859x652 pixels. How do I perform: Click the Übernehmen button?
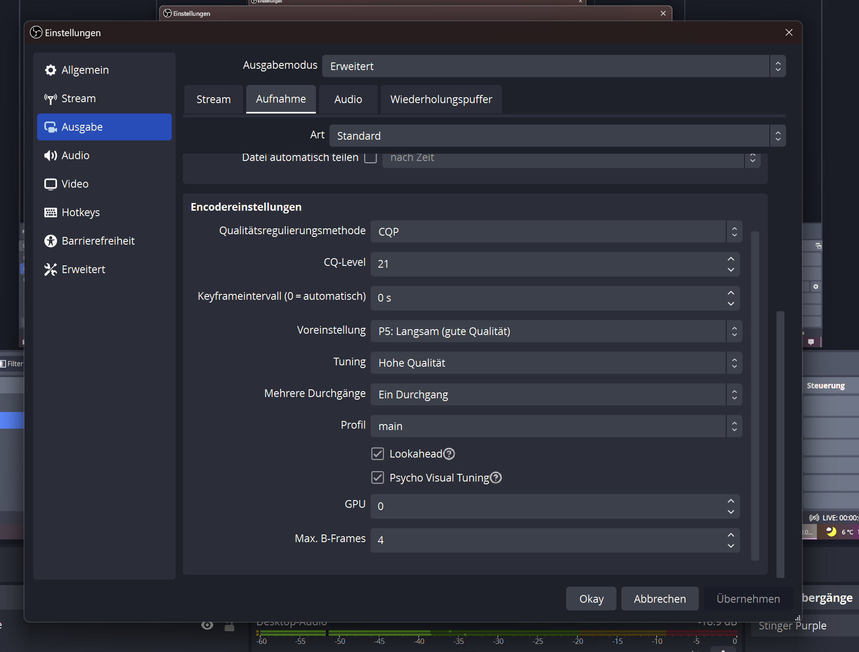click(x=748, y=599)
